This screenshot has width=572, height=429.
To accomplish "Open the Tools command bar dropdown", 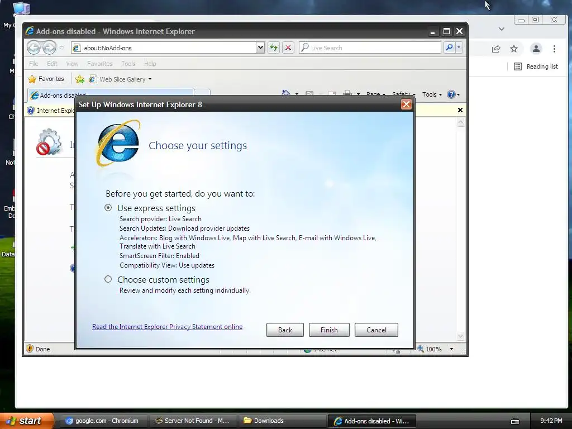I will coord(432,94).
